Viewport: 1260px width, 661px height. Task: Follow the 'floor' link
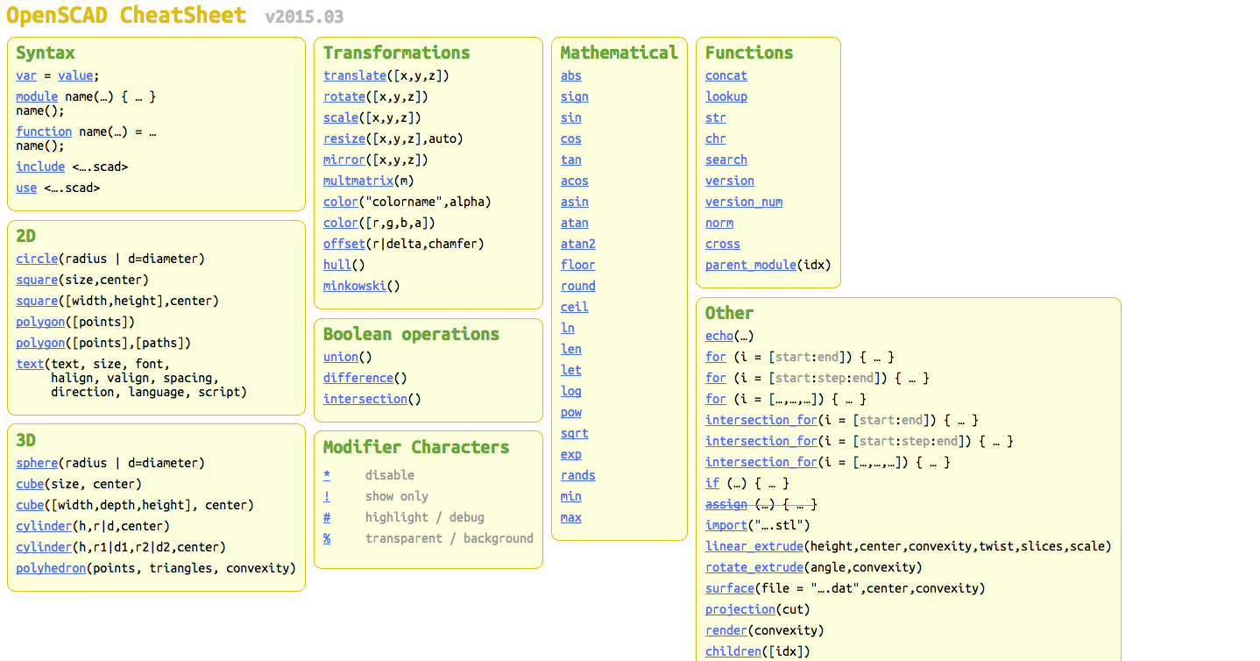pyautogui.click(x=578, y=265)
